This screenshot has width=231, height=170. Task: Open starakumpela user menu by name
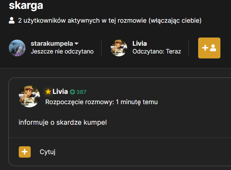coord(52,44)
